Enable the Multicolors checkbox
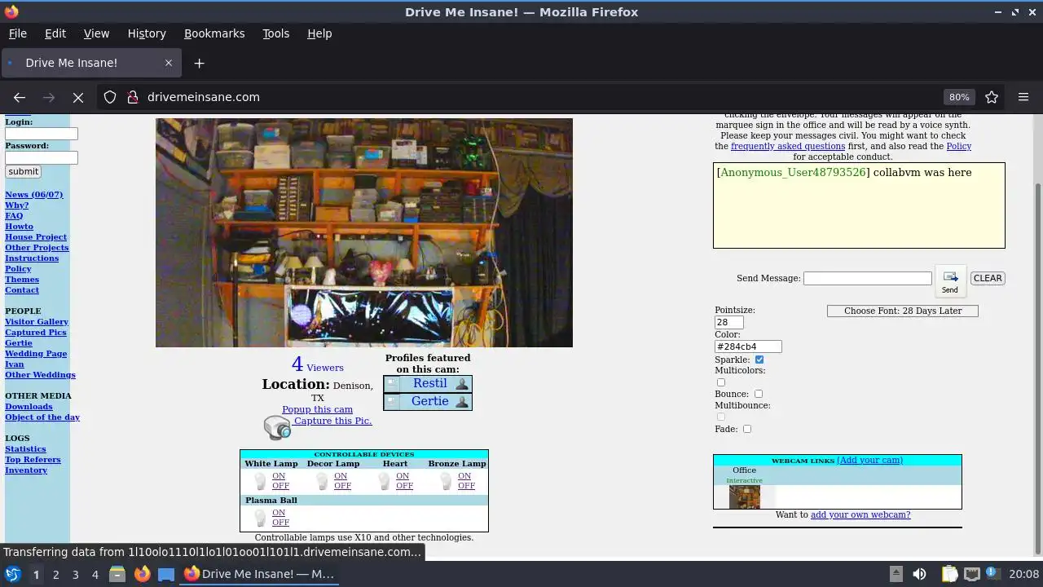The height and width of the screenshot is (587, 1043). click(720, 382)
